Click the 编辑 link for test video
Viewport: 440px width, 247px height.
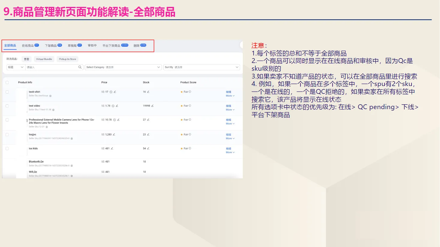pyautogui.click(x=228, y=106)
